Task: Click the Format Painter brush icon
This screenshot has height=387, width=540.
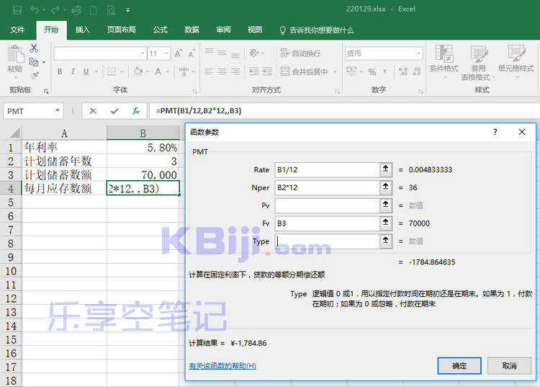Action: pyautogui.click(x=34, y=75)
